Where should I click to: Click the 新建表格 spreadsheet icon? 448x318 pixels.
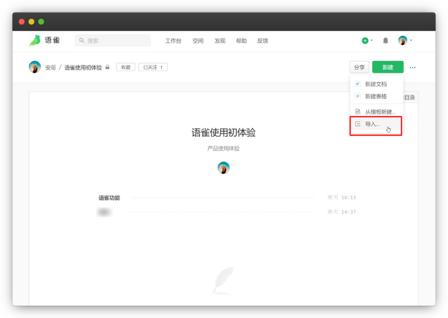point(357,96)
